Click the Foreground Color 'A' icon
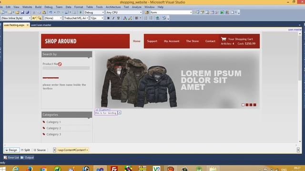Image resolution: width=305 pixels, height=171 pixels. coord(125,18)
